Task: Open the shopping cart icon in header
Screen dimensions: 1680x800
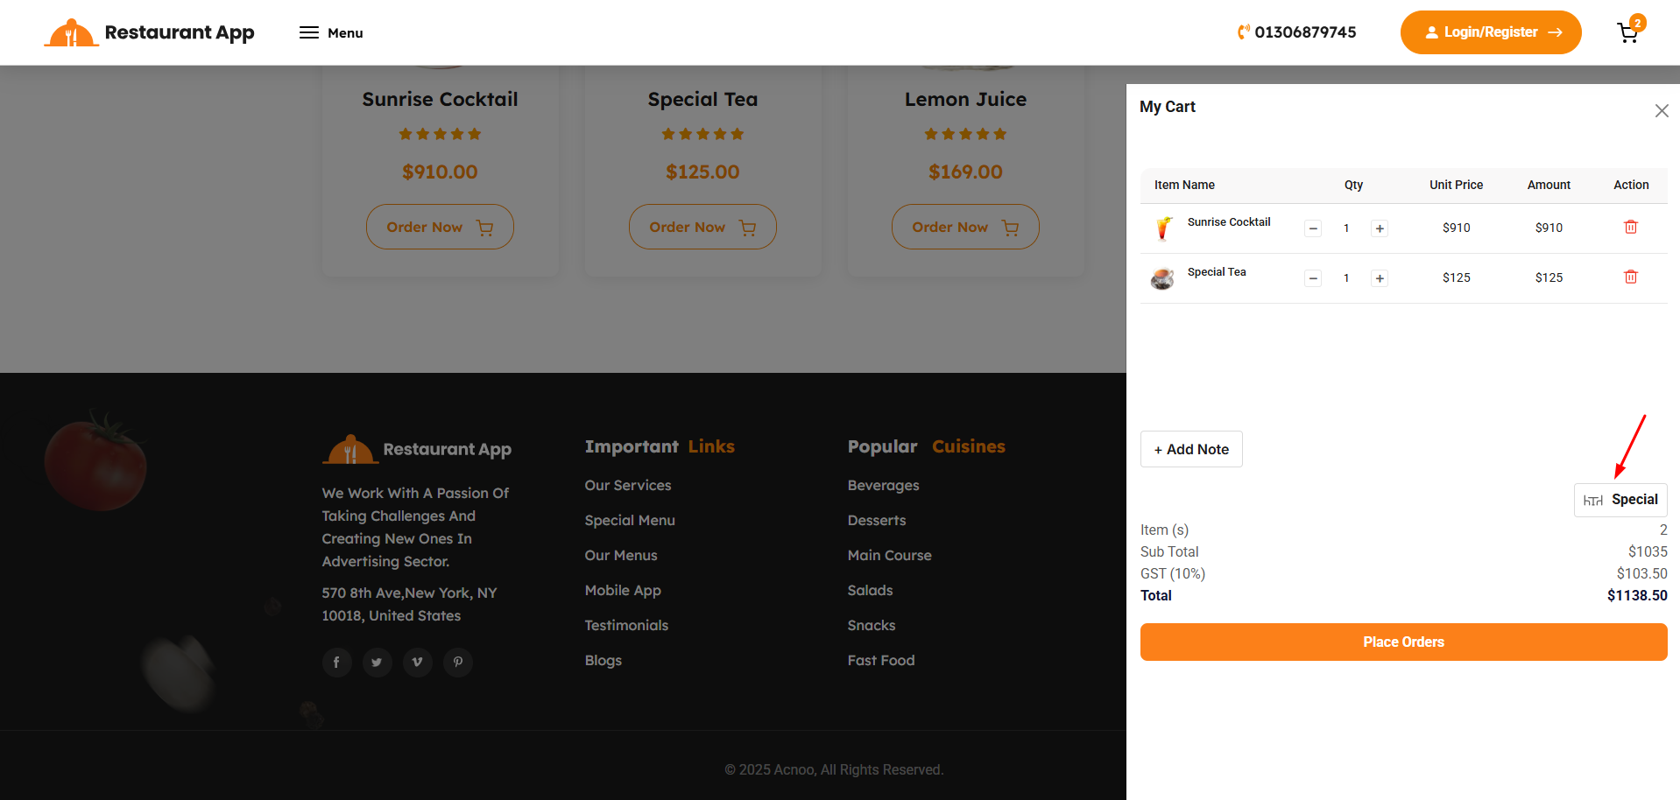Action: coord(1627,33)
